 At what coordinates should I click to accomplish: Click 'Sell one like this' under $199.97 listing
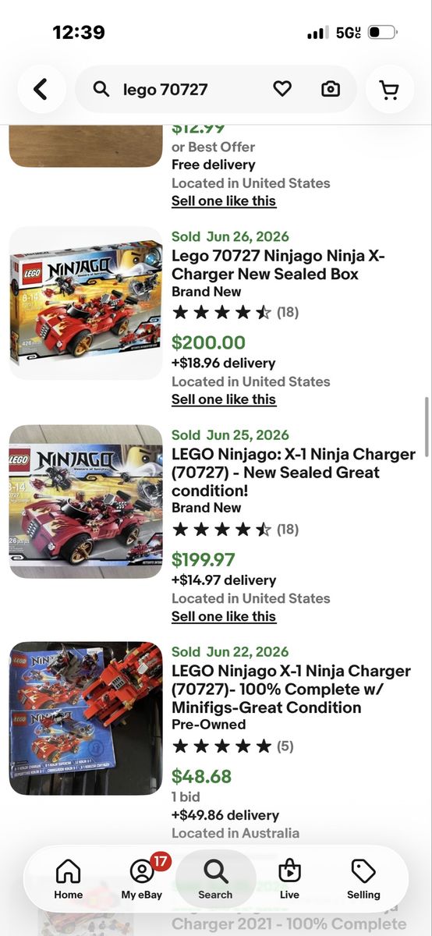coord(224,616)
